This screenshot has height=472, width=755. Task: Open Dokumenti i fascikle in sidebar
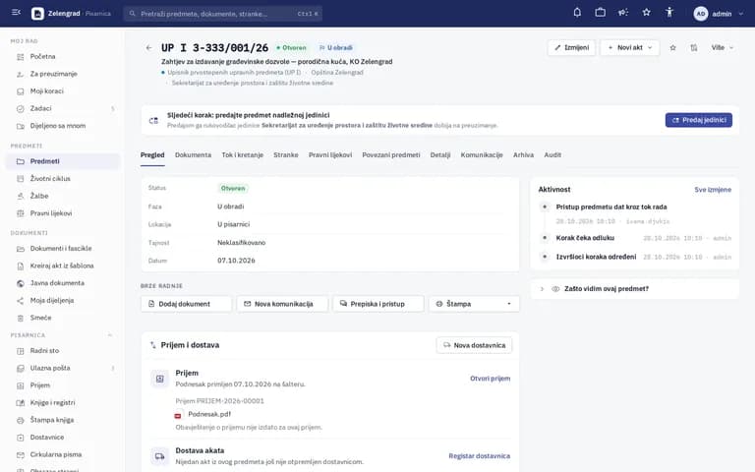click(63, 249)
